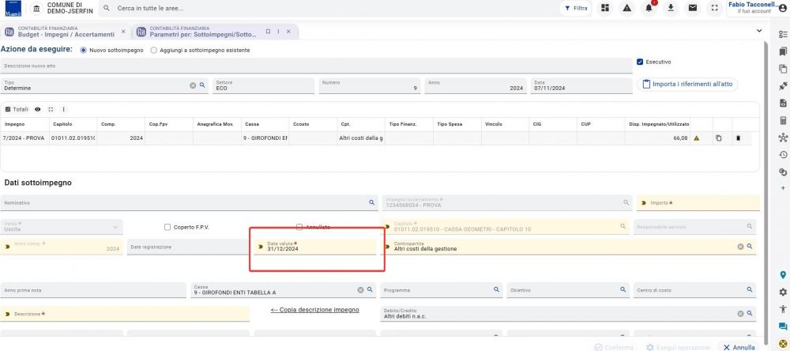Viewport: 790px width, 351px height.
Task: Click the COMUNE DI DEMO-JSERFIN institution icon
Action: click(36, 8)
